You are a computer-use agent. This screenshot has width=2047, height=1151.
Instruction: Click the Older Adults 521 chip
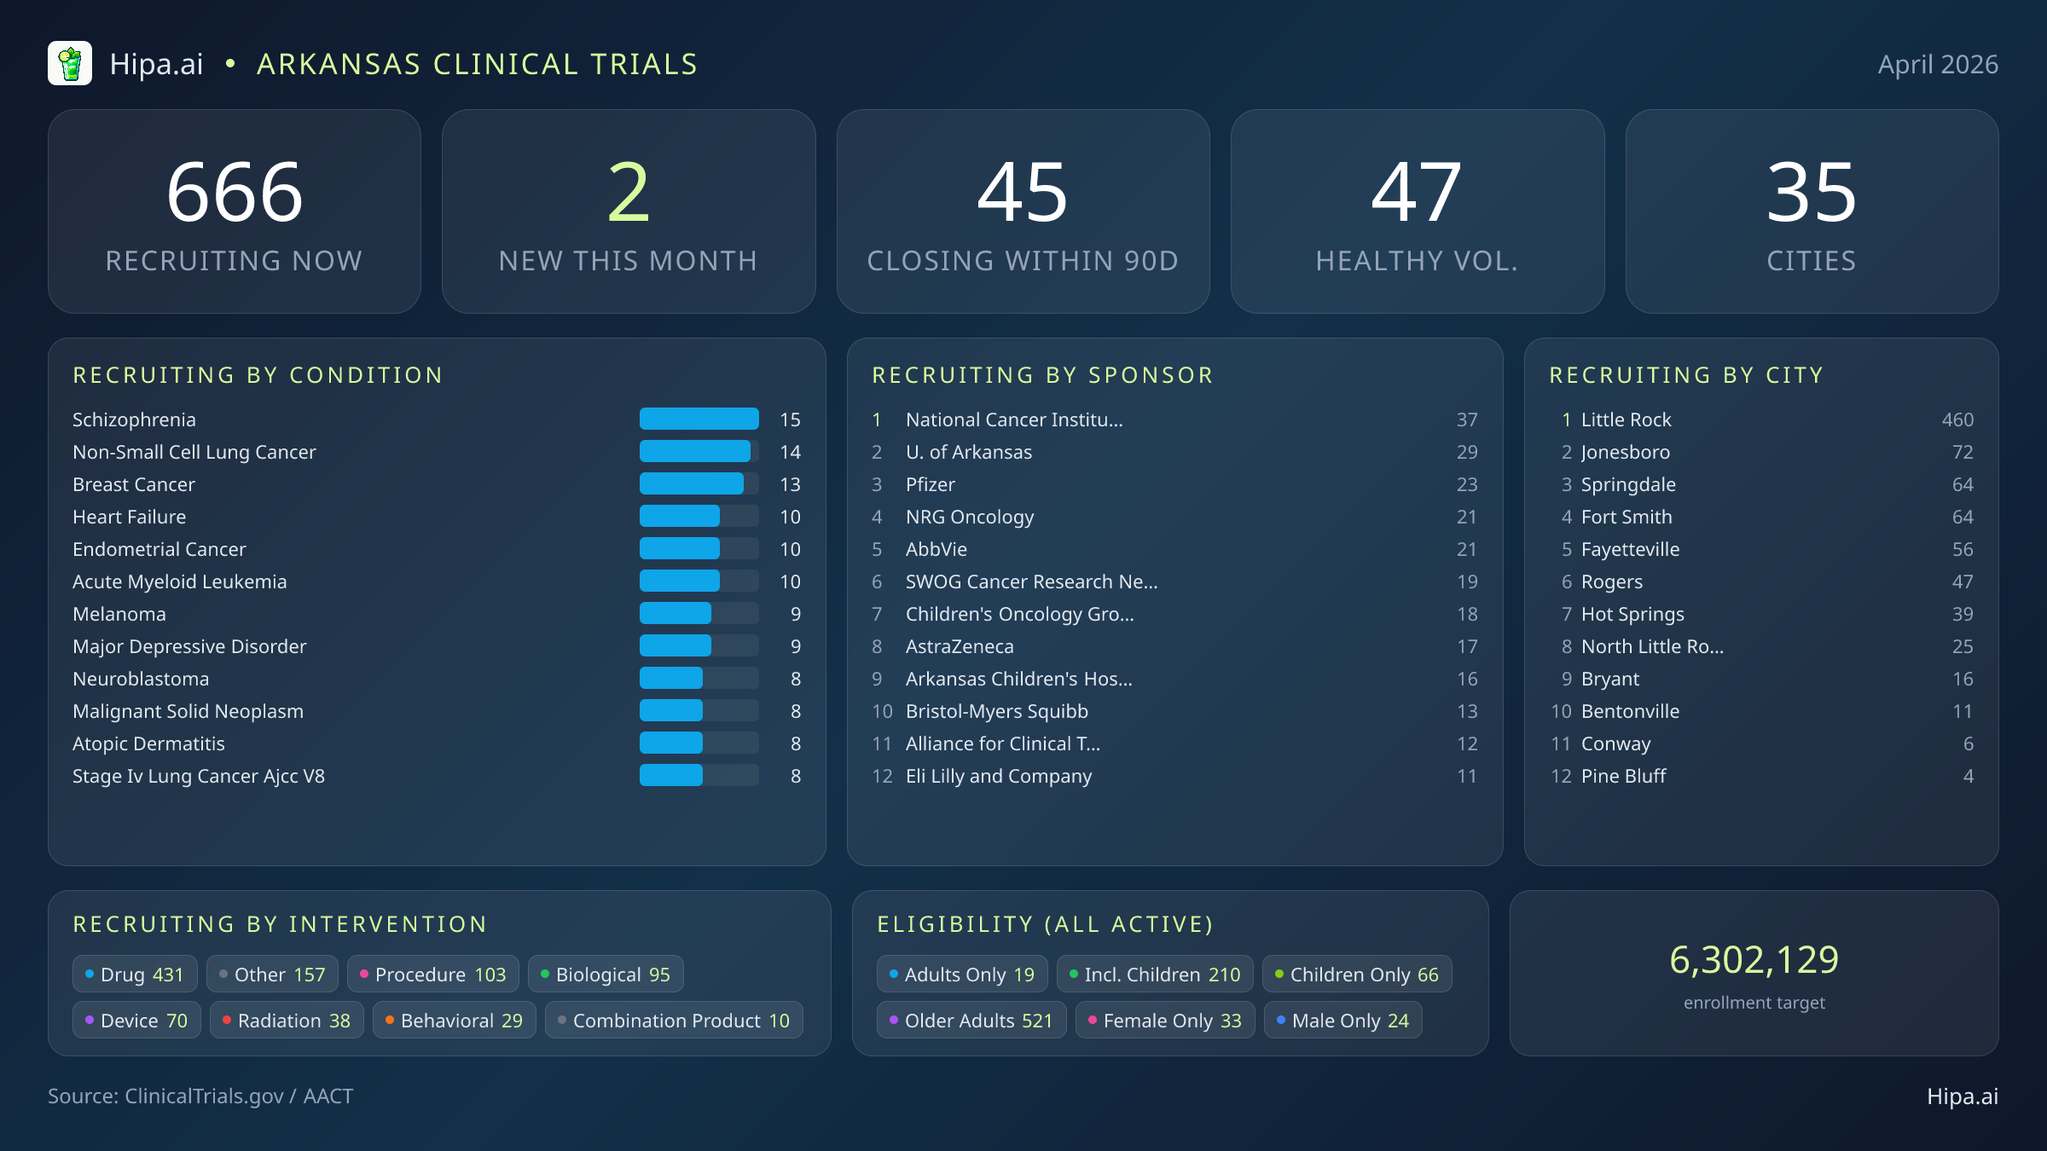[x=971, y=1020]
